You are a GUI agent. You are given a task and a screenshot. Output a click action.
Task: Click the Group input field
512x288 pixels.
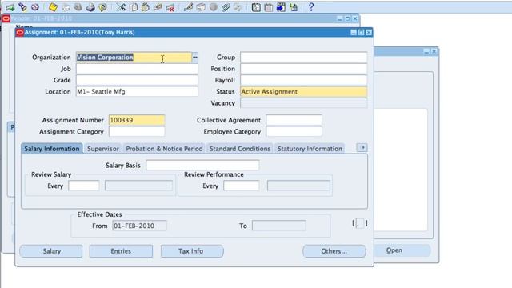click(x=304, y=58)
